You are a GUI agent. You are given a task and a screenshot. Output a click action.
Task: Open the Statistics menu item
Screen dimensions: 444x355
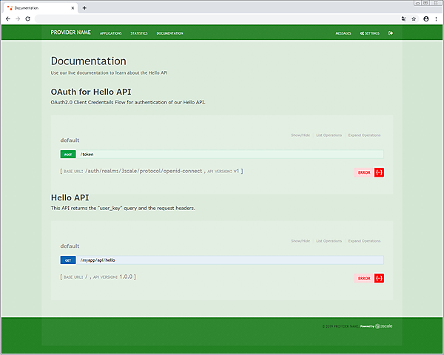pyautogui.click(x=139, y=33)
